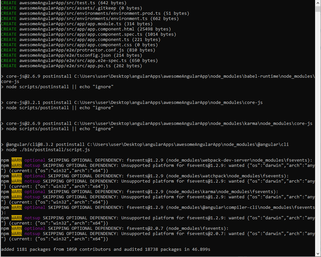Click the karma\node_modules\core-js postinstall line

(157, 124)
